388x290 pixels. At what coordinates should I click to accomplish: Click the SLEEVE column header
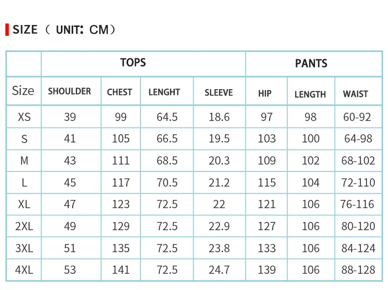tap(219, 93)
